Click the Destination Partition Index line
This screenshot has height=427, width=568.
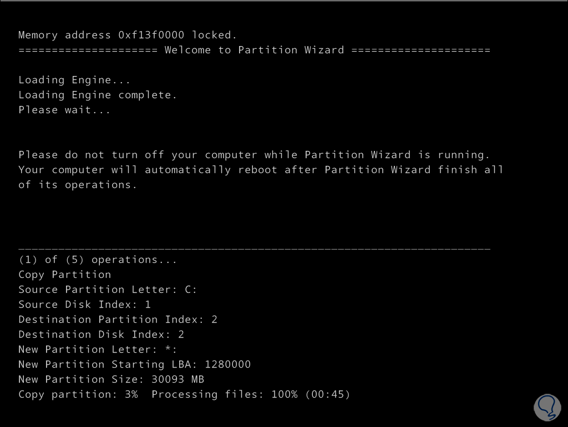(118, 319)
